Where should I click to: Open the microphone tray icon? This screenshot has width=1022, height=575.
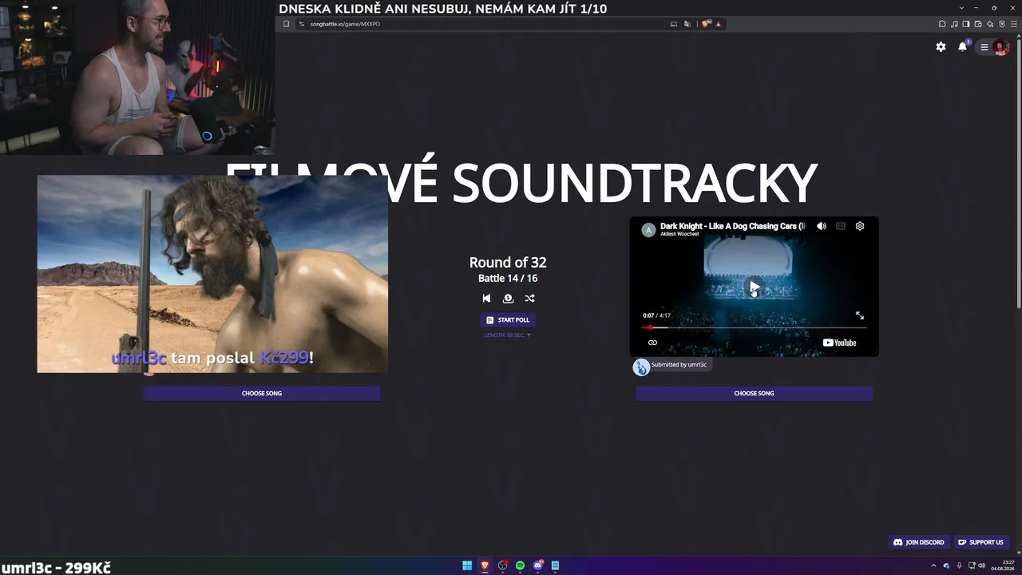(x=958, y=565)
